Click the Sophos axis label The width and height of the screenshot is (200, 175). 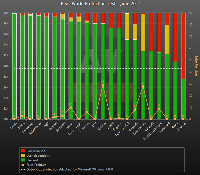tap(117, 126)
